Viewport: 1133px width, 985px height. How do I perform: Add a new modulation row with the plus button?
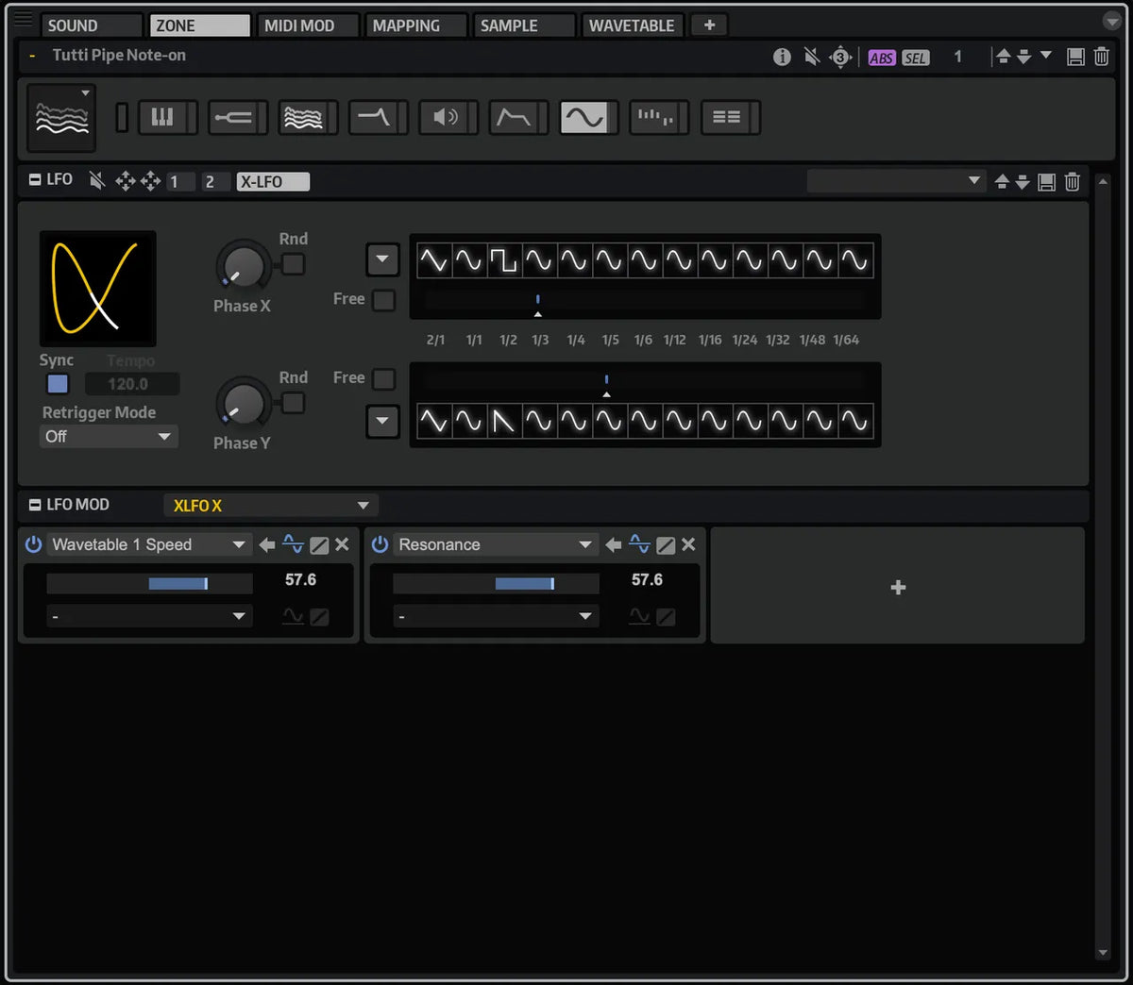(898, 587)
